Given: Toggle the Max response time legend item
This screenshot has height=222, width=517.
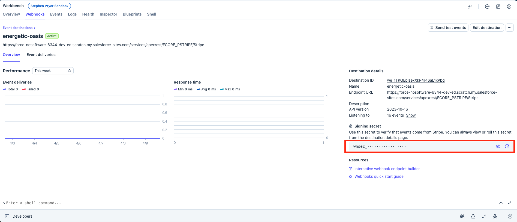Looking at the screenshot, I should coord(230,89).
